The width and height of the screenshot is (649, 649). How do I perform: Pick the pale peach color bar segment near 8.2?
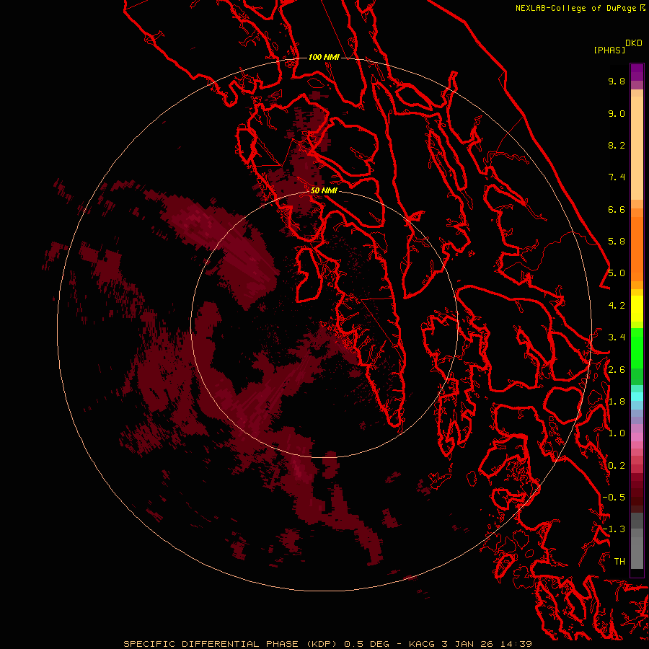[637, 148]
